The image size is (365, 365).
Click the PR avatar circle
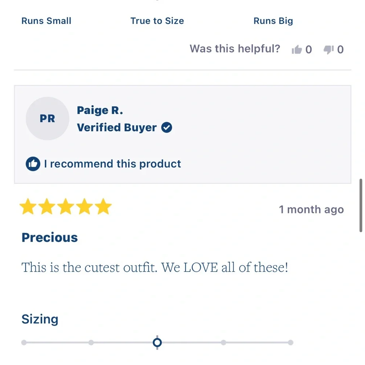[47, 119]
